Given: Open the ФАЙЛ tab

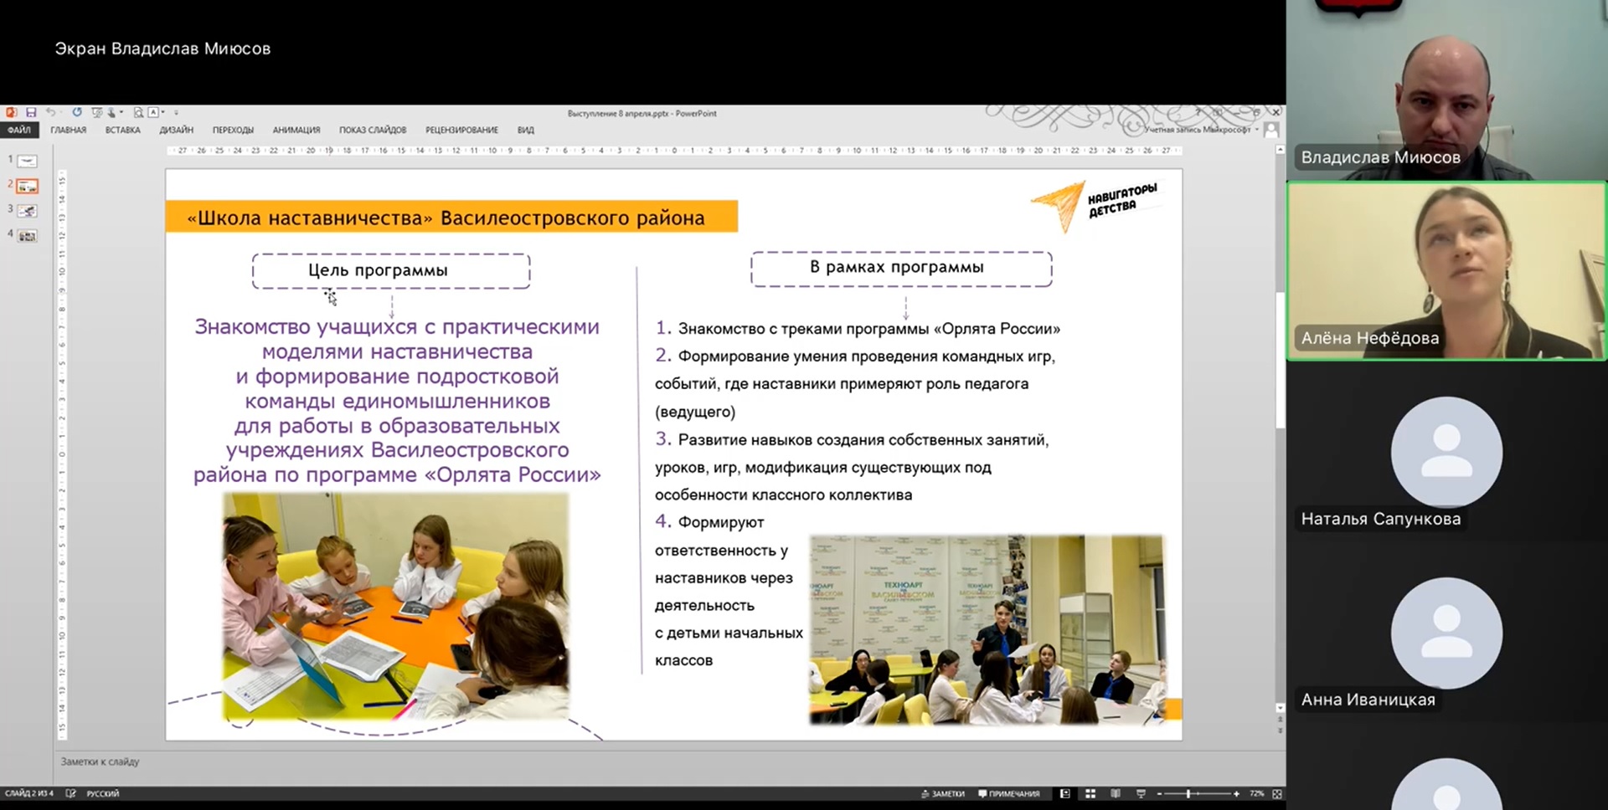Looking at the screenshot, I should pos(18,130).
